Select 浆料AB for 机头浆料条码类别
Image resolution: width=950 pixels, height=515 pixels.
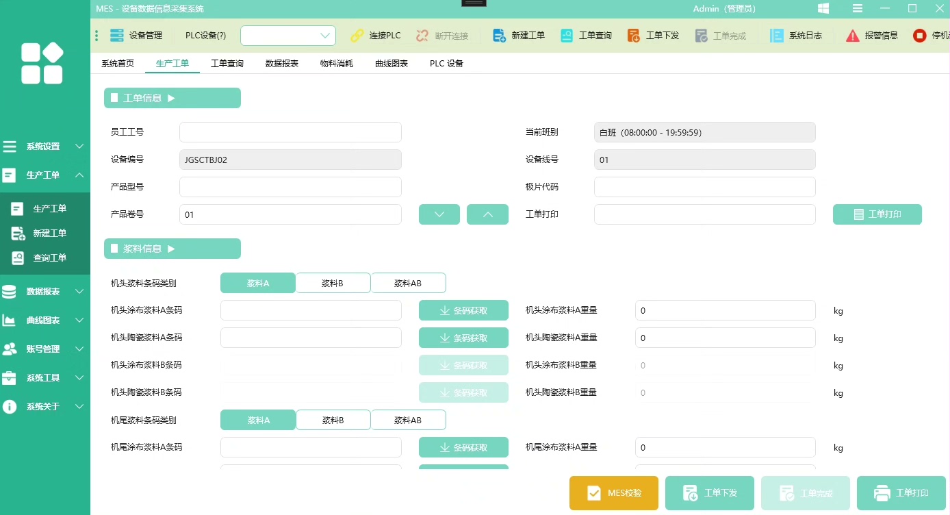point(408,283)
